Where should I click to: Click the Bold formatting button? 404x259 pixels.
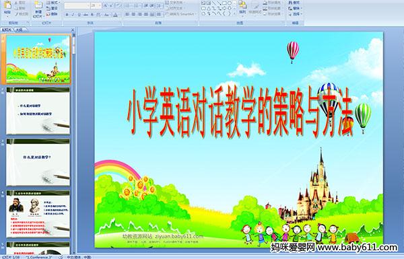tap(67, 15)
